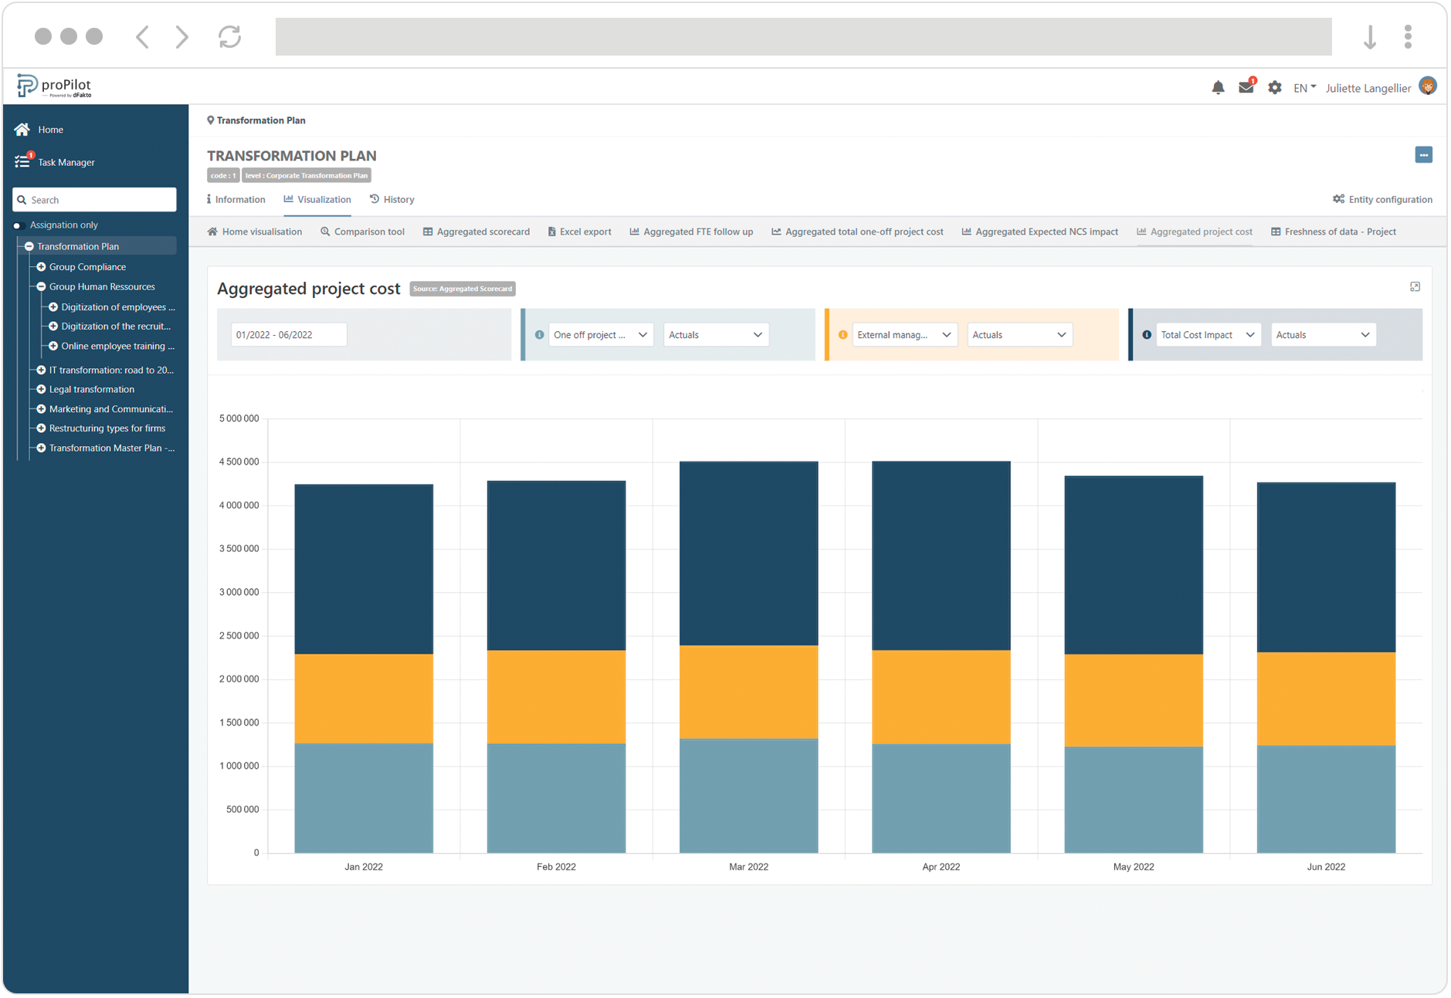Expand chart to fullscreen icon
The width and height of the screenshot is (1451, 998).
pyautogui.click(x=1415, y=287)
